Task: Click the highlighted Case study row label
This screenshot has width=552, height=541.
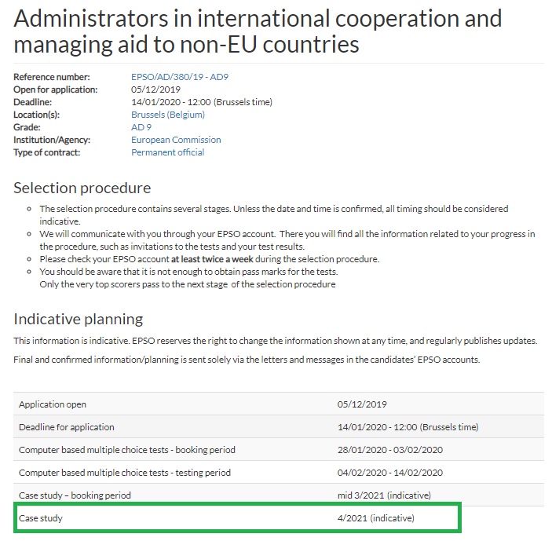Action: point(39,518)
